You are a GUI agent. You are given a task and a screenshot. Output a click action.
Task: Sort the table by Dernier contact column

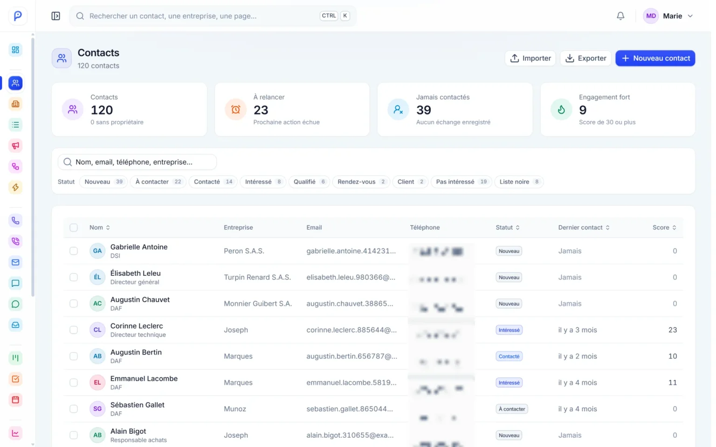coord(584,228)
